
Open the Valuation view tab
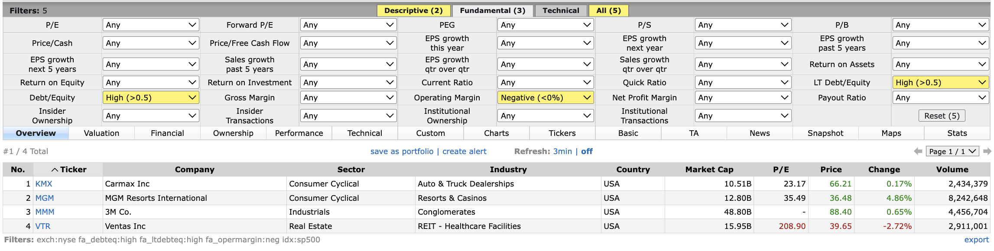(x=101, y=133)
